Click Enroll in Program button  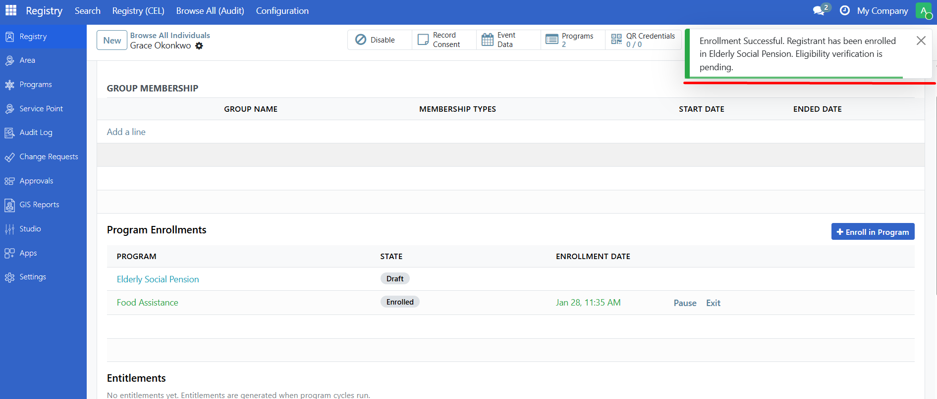(873, 232)
